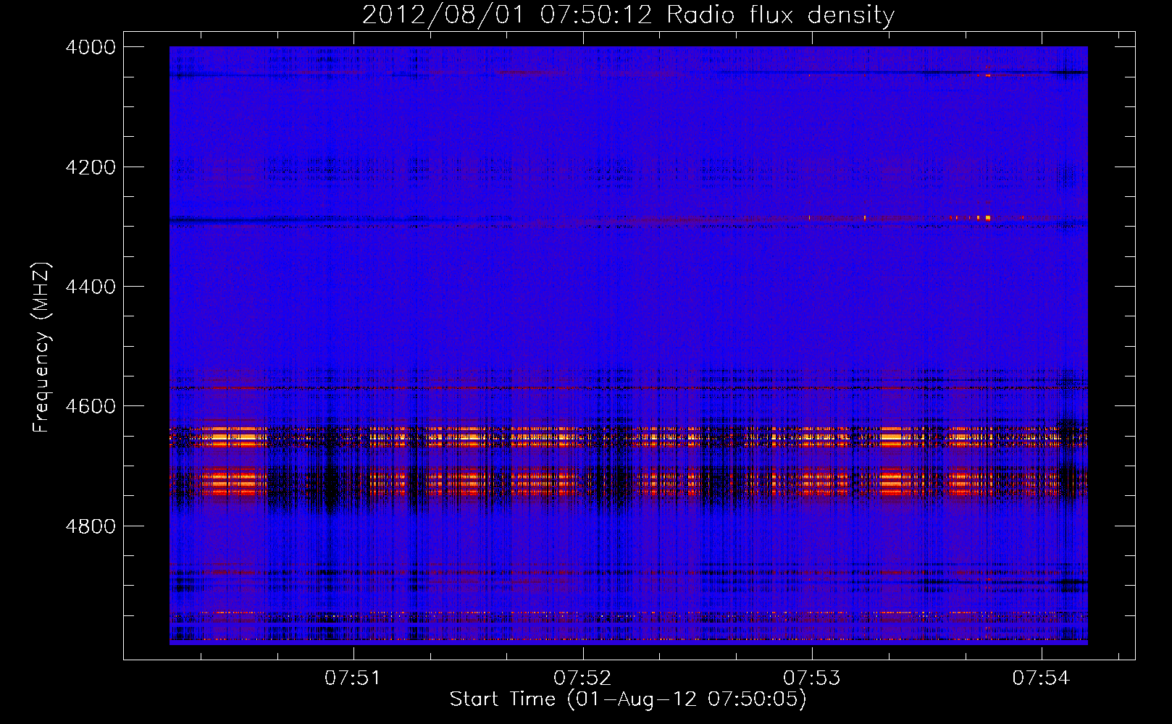Click the 07:54 time axis label
Viewport: 1172px width, 724px height.
click(x=1041, y=678)
